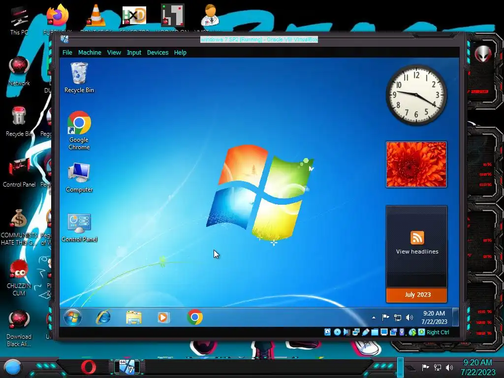Select the Control Panel icon on the guest desktop
The height and width of the screenshot is (378, 504).
point(79,227)
